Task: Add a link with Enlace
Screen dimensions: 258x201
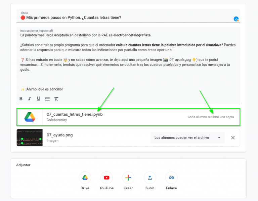Action: click(171, 177)
